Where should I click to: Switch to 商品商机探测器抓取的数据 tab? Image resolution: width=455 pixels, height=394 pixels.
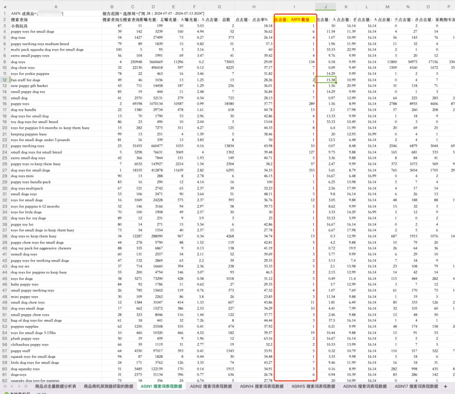109,386
